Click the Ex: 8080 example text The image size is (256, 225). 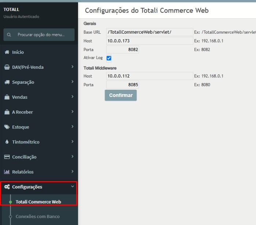click(202, 85)
